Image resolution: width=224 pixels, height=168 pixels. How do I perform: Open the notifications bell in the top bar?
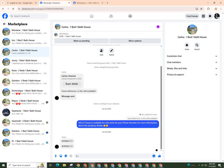(210, 16)
